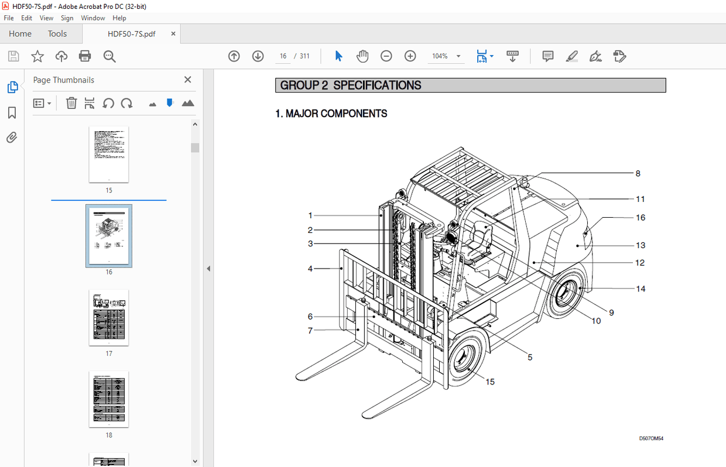
Task: Open the Find search tool
Action: click(x=109, y=56)
